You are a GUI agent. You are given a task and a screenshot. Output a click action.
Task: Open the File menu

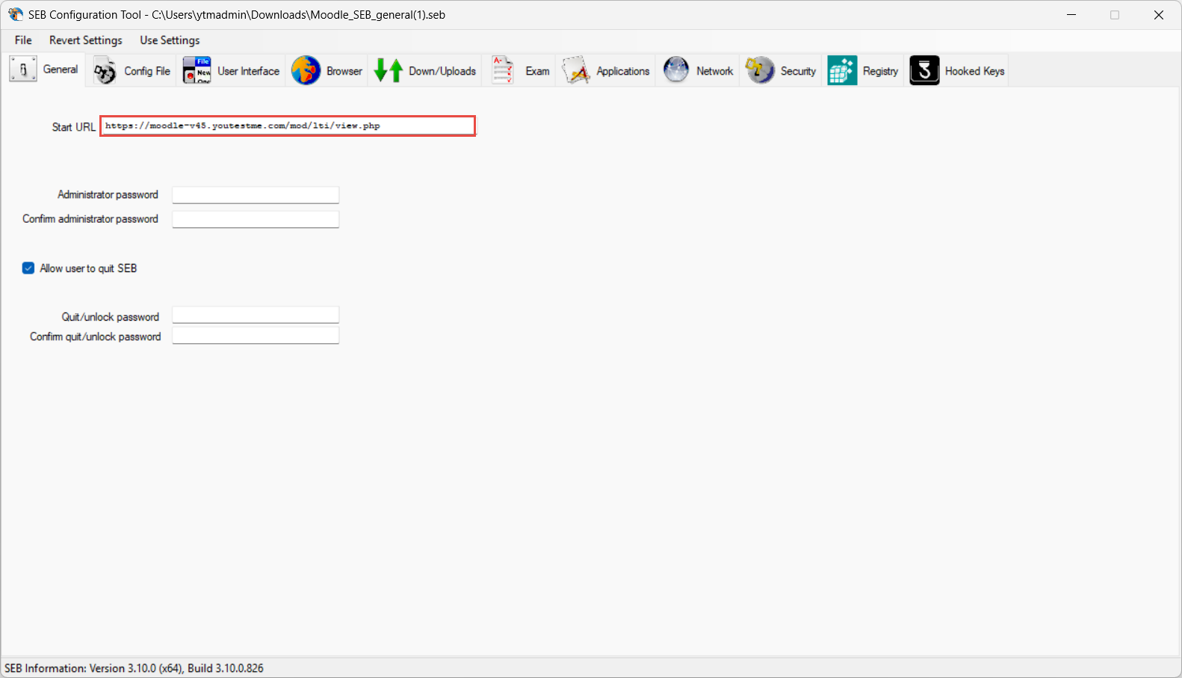(23, 40)
